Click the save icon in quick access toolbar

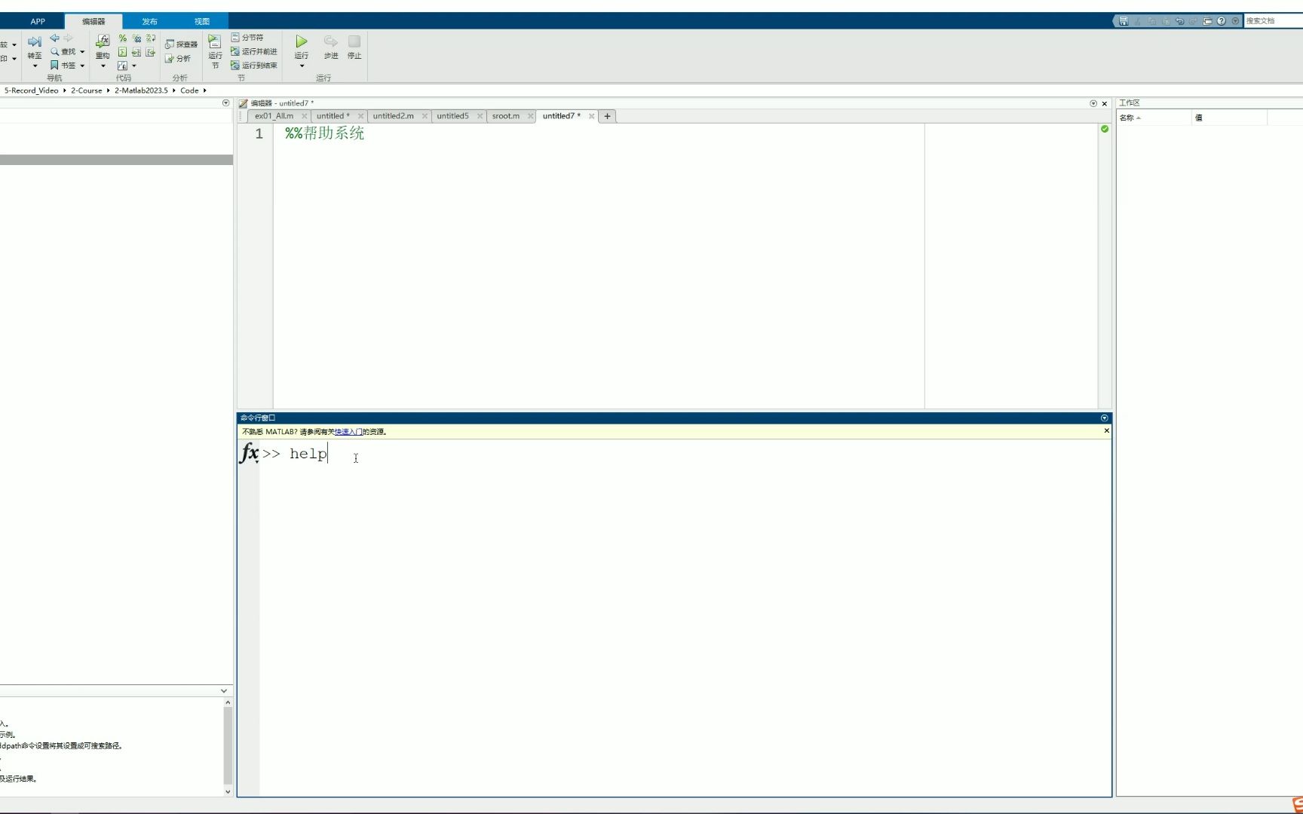coord(1124,21)
